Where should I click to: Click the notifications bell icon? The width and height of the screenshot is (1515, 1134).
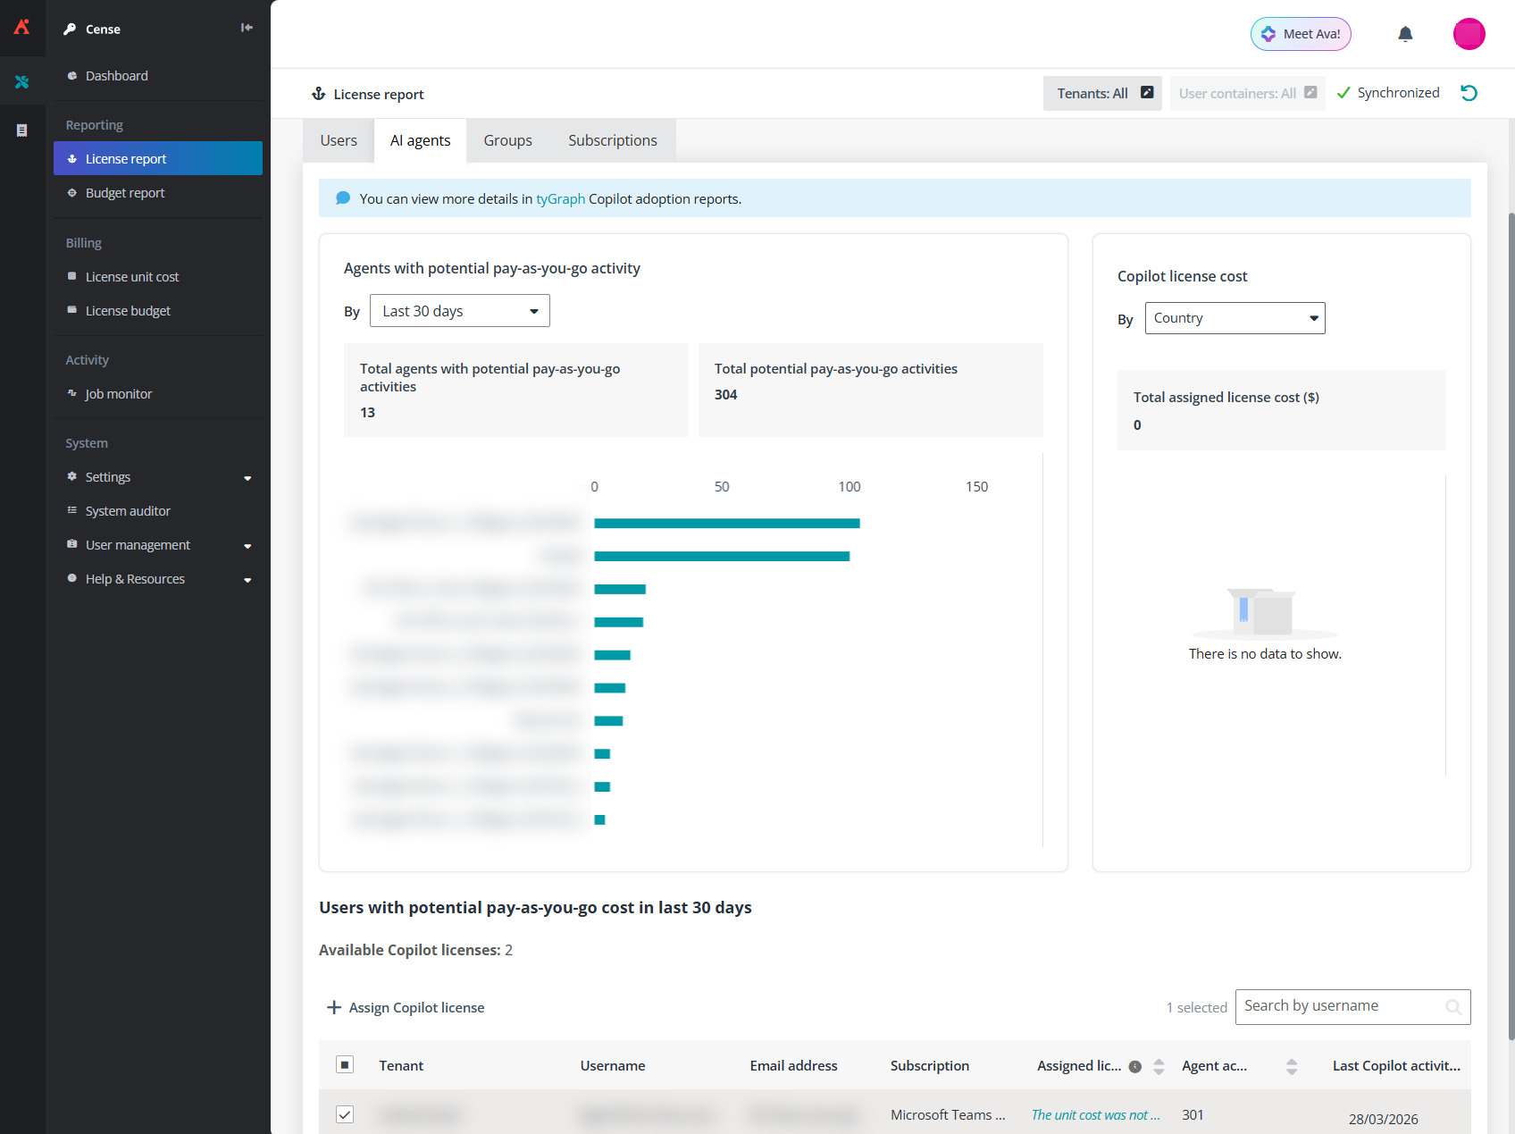tap(1405, 34)
